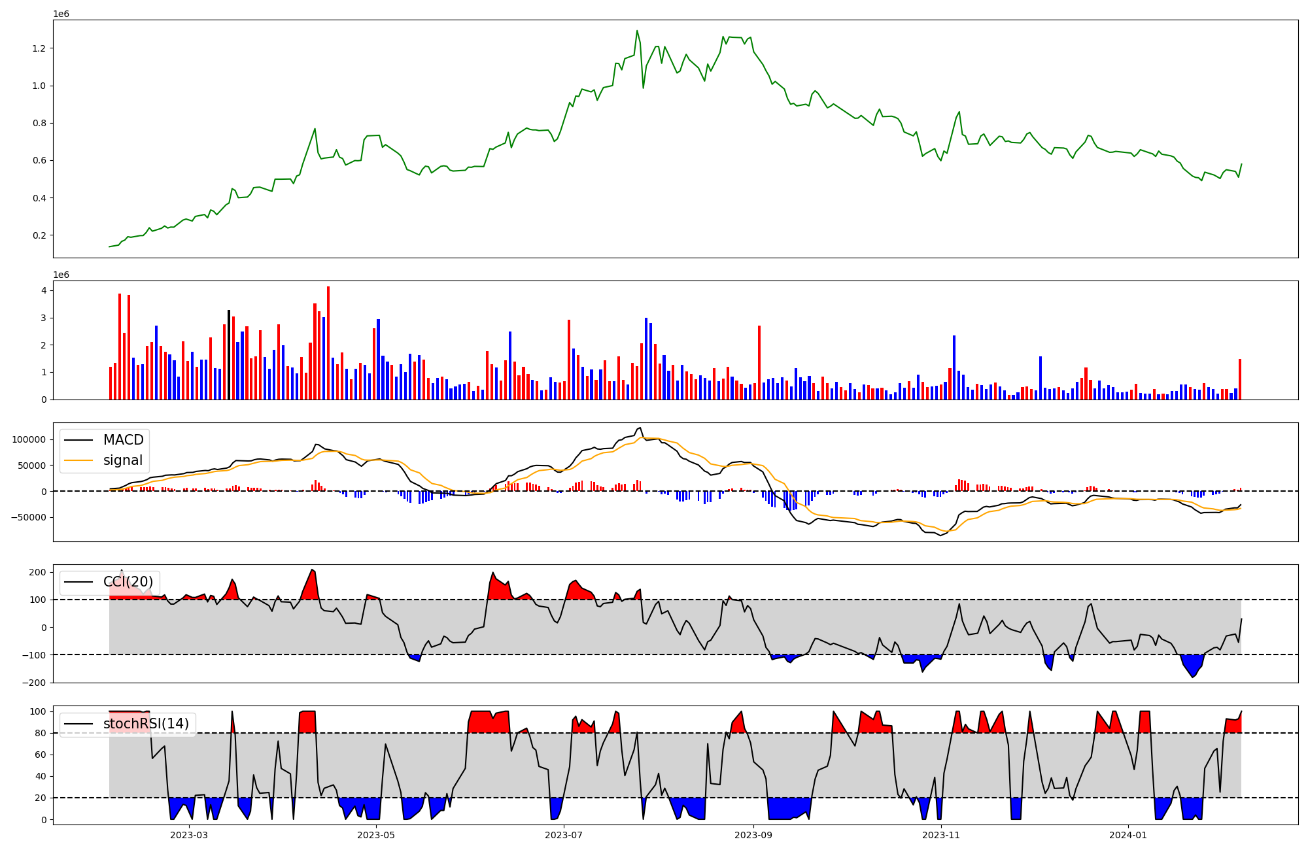
Task: Click the 100000 tick label on MACD axis
Action: tap(29, 439)
